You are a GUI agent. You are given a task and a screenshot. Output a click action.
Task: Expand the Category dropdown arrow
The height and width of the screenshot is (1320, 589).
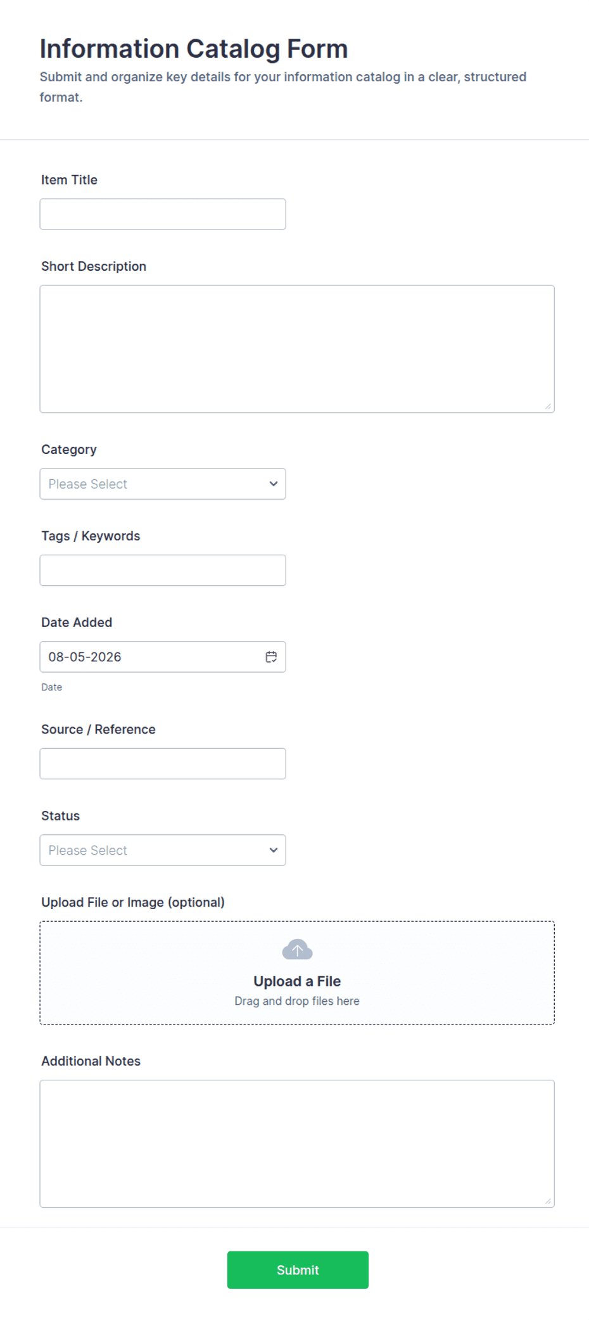coord(273,484)
